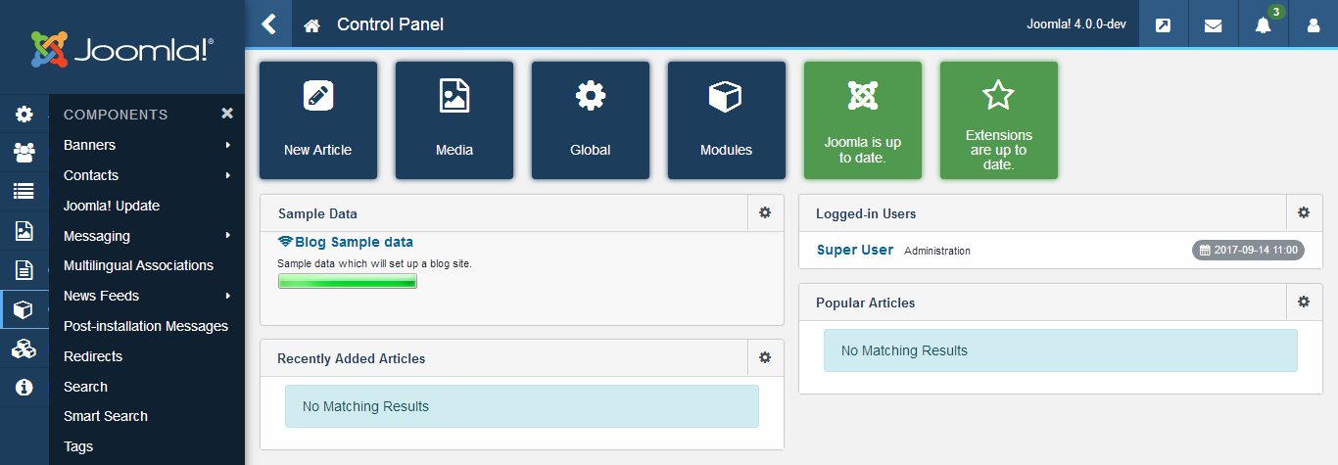The width and height of the screenshot is (1338, 465).
Task: Expand the News Feeds submenu arrow
Action: 227,296
